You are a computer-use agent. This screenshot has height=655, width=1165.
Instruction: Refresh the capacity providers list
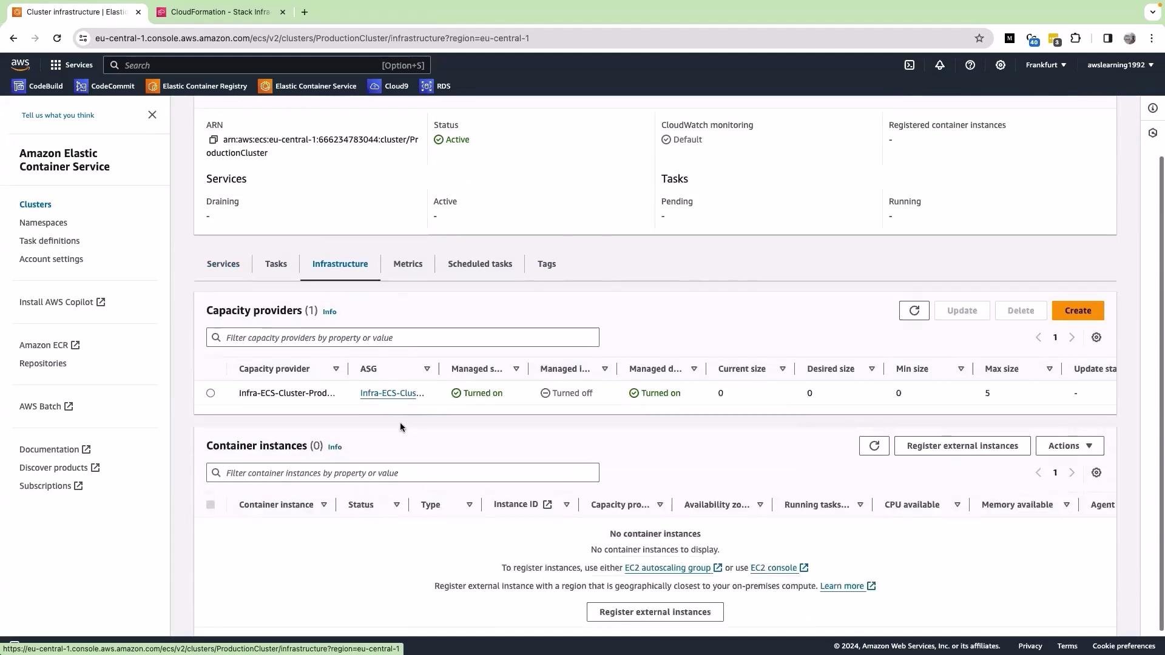914,311
